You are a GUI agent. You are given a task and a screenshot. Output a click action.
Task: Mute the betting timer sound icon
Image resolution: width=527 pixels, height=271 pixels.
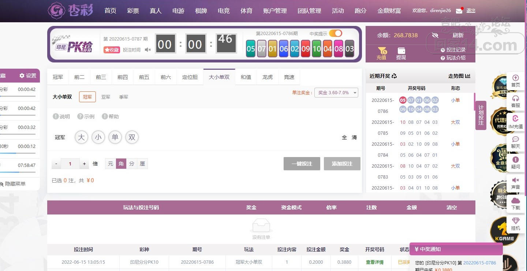[147, 50]
